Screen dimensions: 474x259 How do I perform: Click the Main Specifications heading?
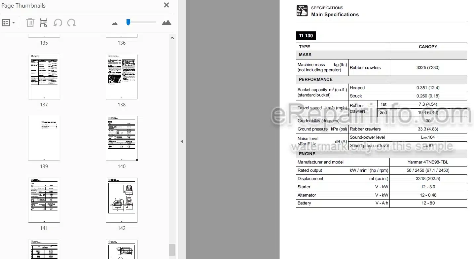tap(335, 15)
